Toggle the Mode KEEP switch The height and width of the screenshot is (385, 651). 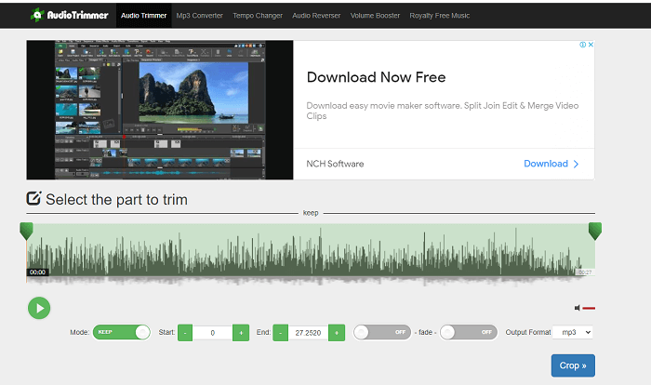tap(122, 332)
